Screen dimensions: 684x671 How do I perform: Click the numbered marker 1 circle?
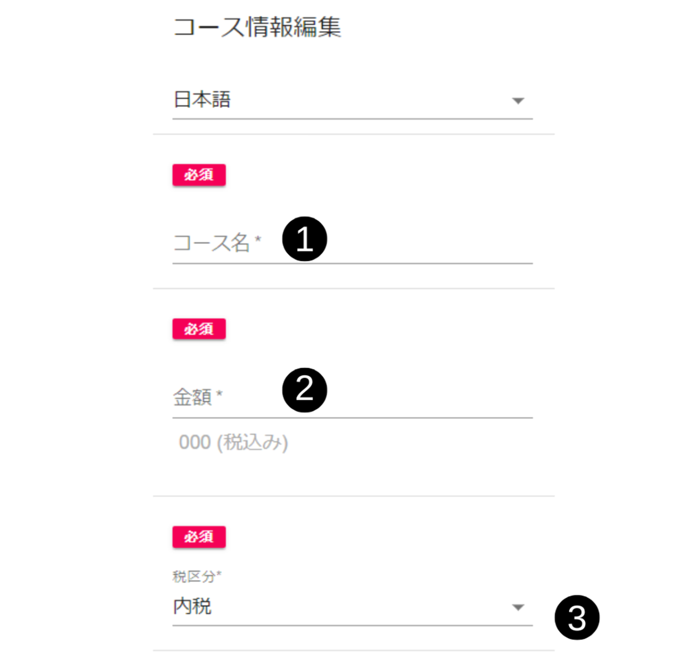pos(304,239)
